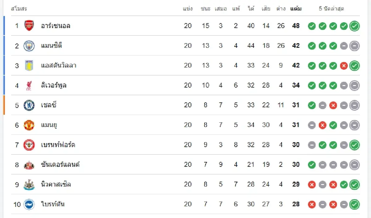Open the ลิเวอร์พูล team name link
Image resolution: width=371 pixels, height=218 pixels.
pyautogui.click(x=54, y=85)
